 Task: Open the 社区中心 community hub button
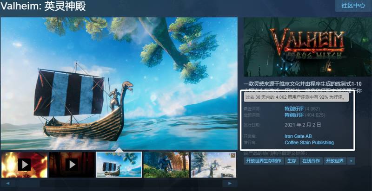pyautogui.click(x=353, y=6)
